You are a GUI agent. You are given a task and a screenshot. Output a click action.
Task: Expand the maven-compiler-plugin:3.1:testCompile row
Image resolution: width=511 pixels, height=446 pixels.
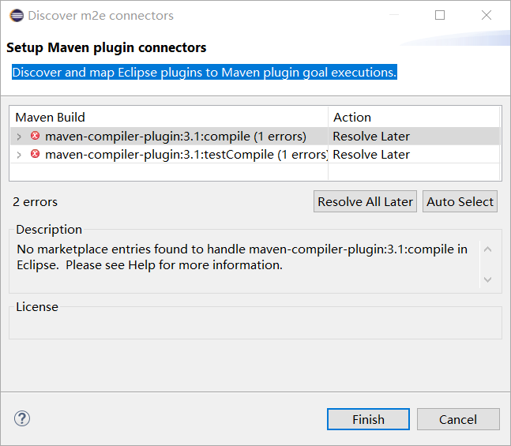point(19,155)
